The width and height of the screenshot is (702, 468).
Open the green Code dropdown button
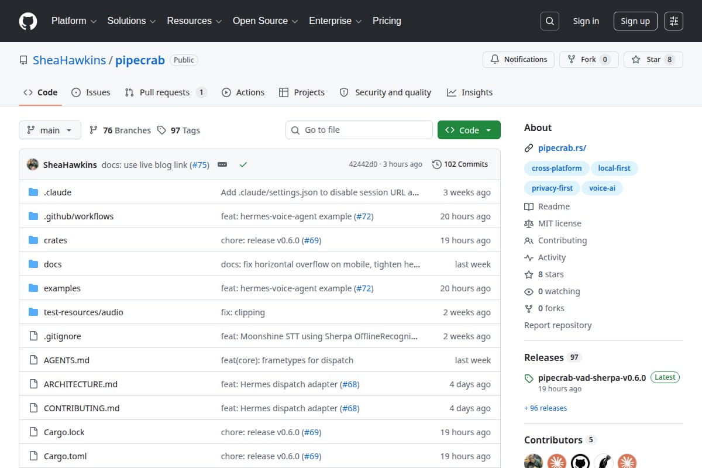coord(469,130)
